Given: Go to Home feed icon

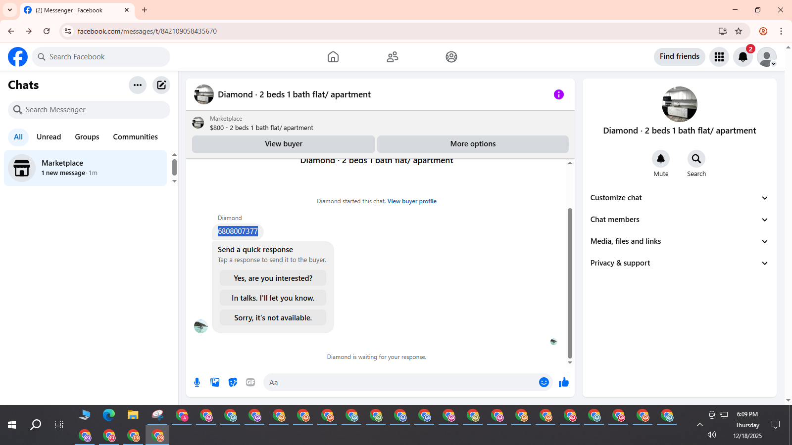Looking at the screenshot, I should tap(333, 57).
